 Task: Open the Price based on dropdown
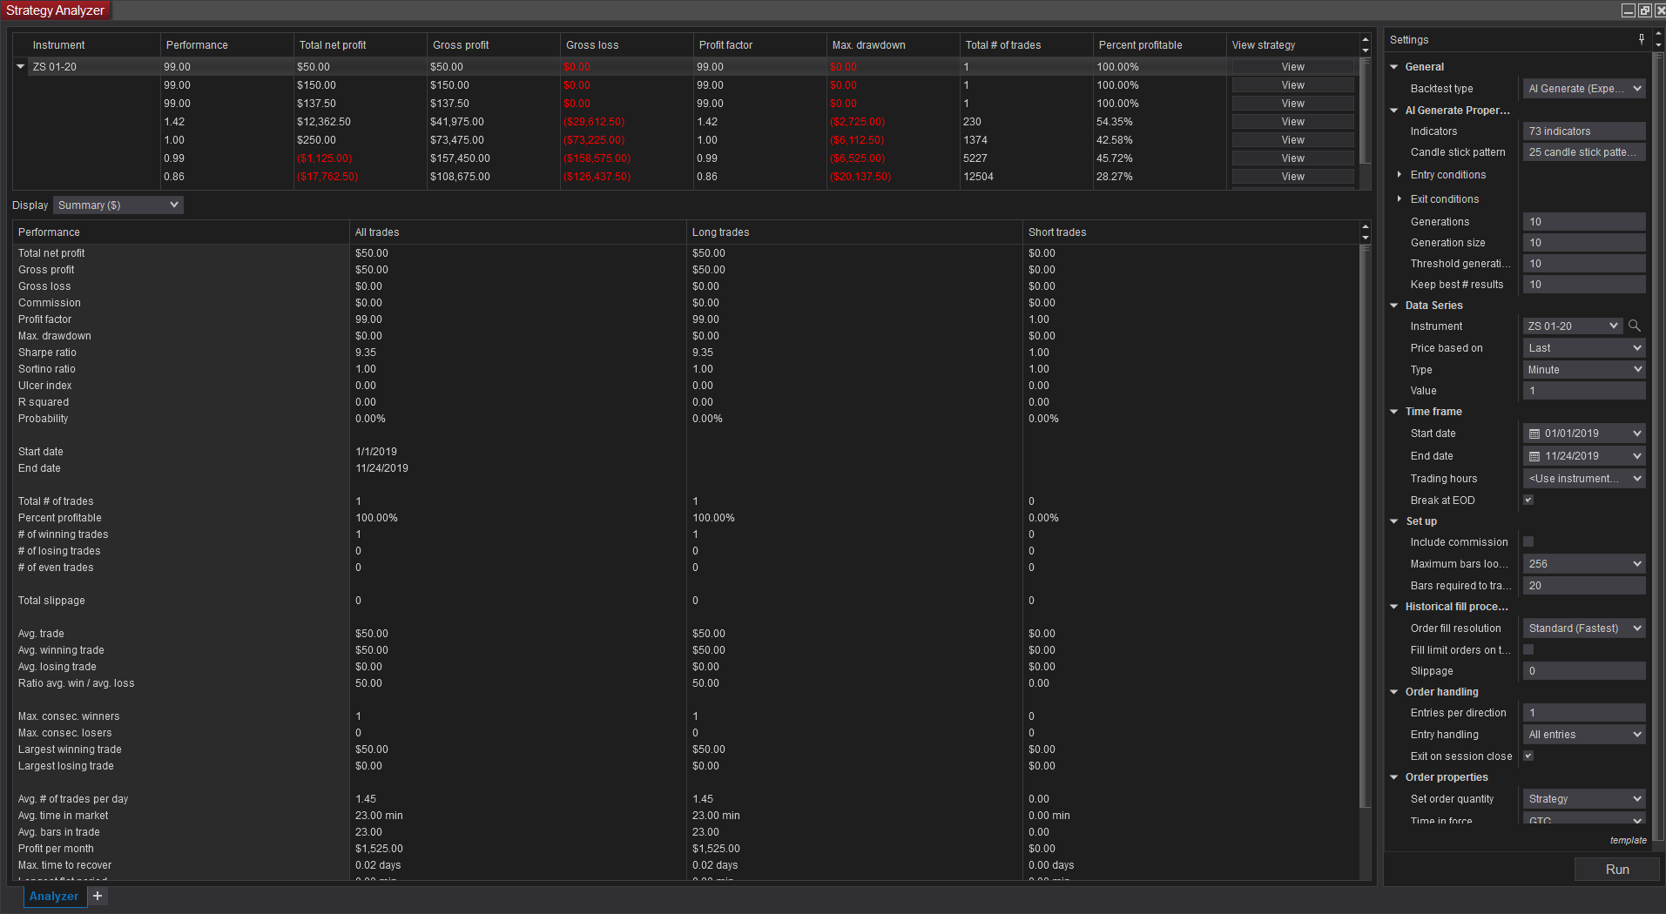point(1584,348)
